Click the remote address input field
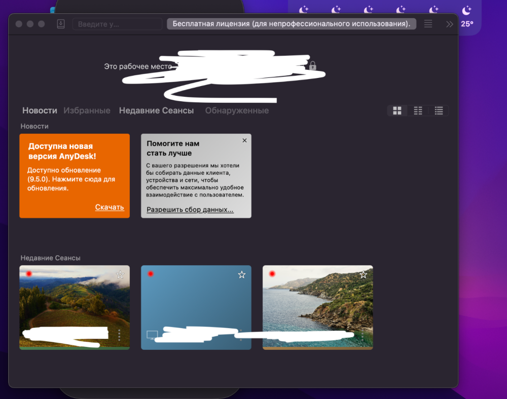507x399 pixels. pos(118,24)
